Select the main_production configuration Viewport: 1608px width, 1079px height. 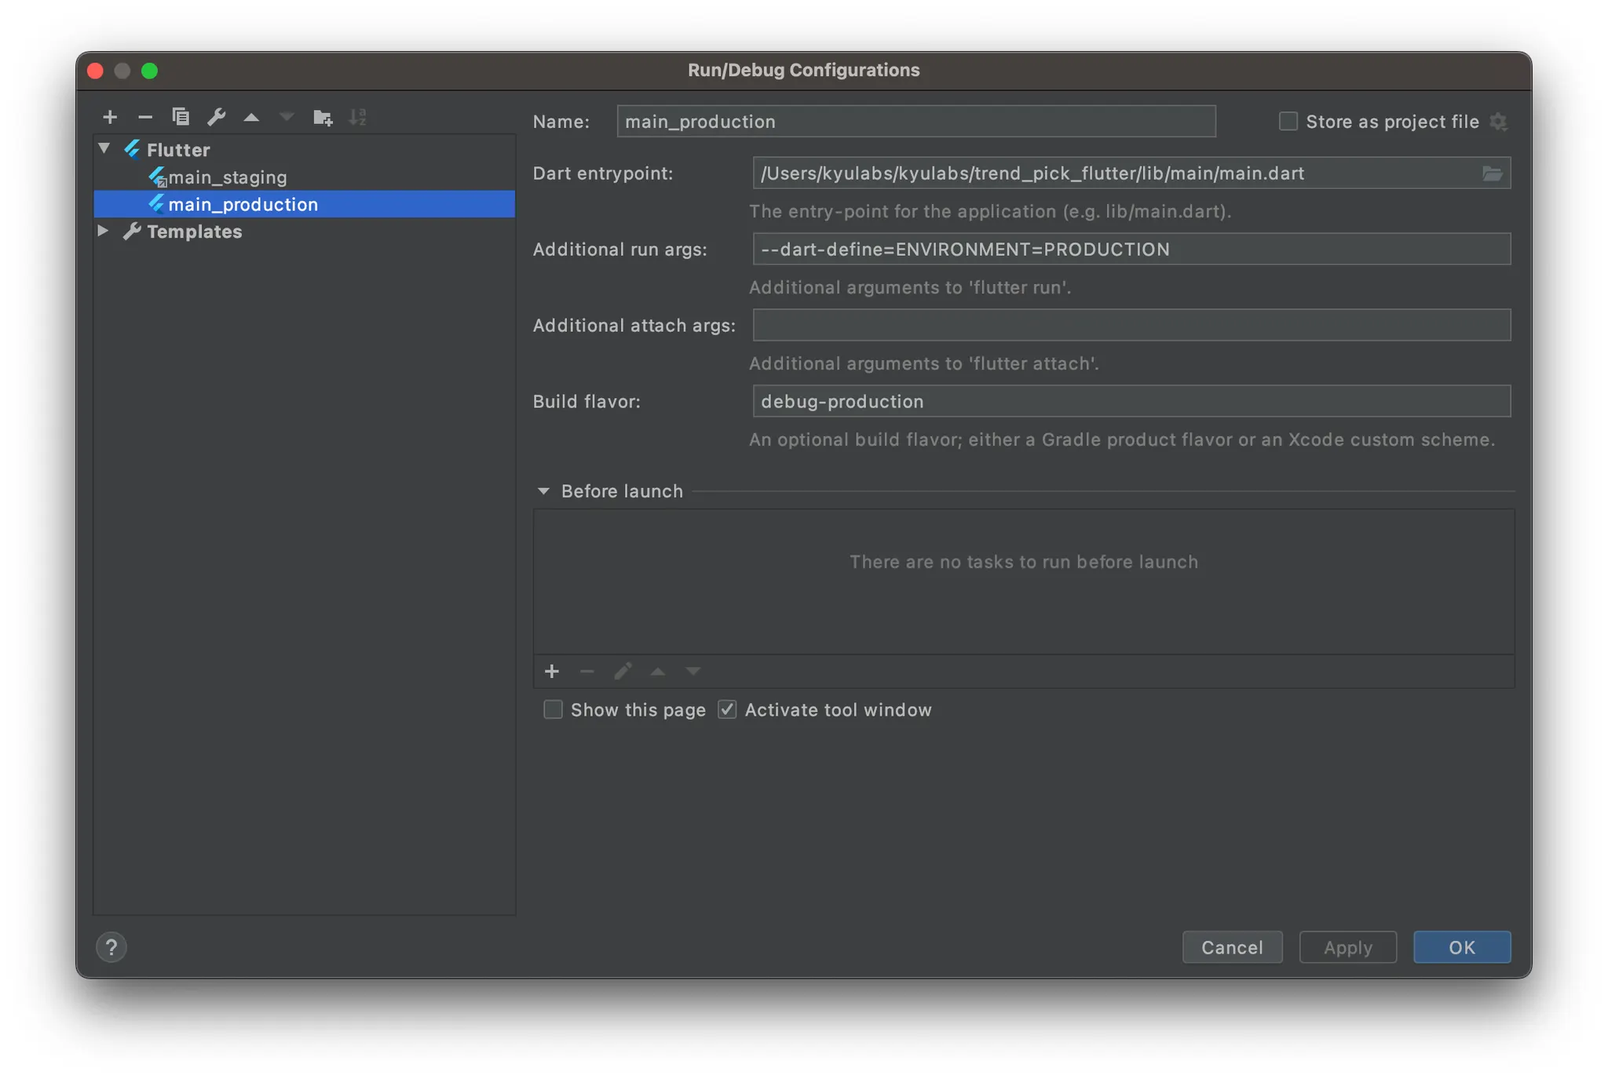coord(243,205)
